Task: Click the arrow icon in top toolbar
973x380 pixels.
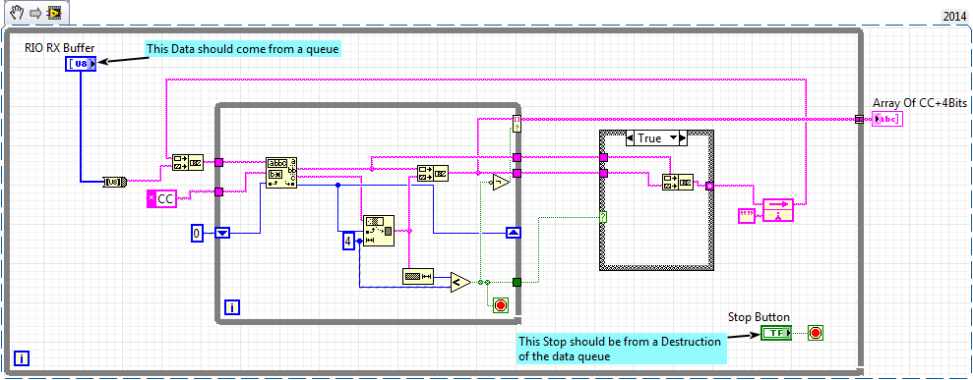Action: coord(36,13)
